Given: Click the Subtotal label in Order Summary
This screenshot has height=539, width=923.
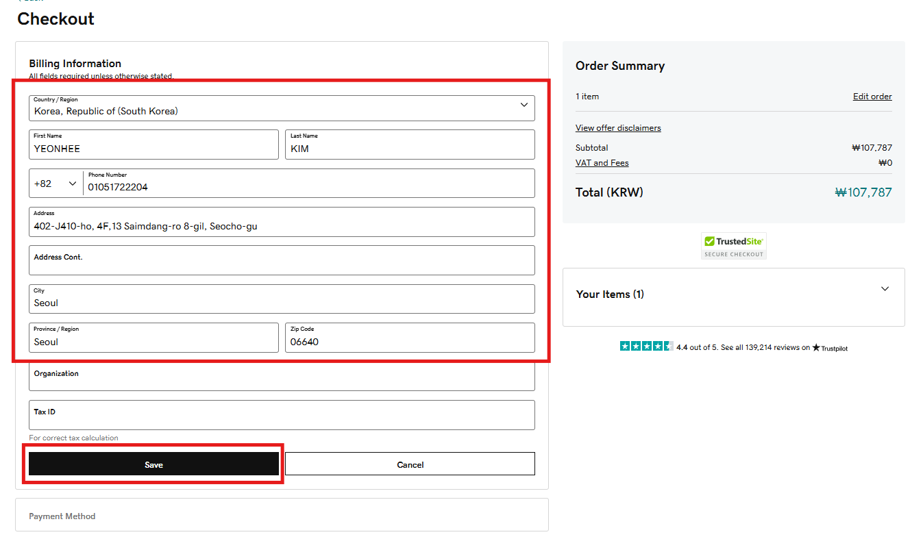Looking at the screenshot, I should click(592, 148).
